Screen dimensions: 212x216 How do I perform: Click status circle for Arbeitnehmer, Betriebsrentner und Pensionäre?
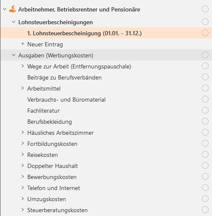(x=205, y=9)
